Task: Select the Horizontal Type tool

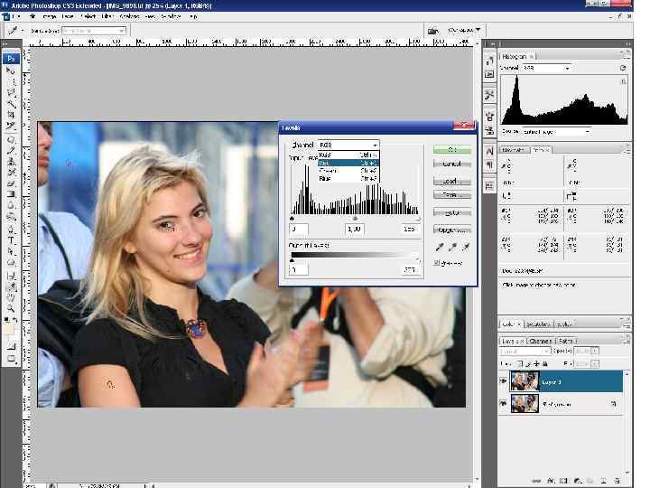Action: (11, 239)
